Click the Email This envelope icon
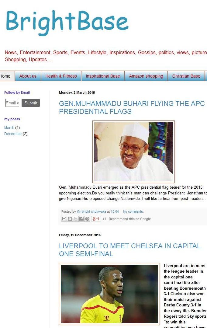Image resolution: width=207 pixels, height=328 pixels. point(64,219)
